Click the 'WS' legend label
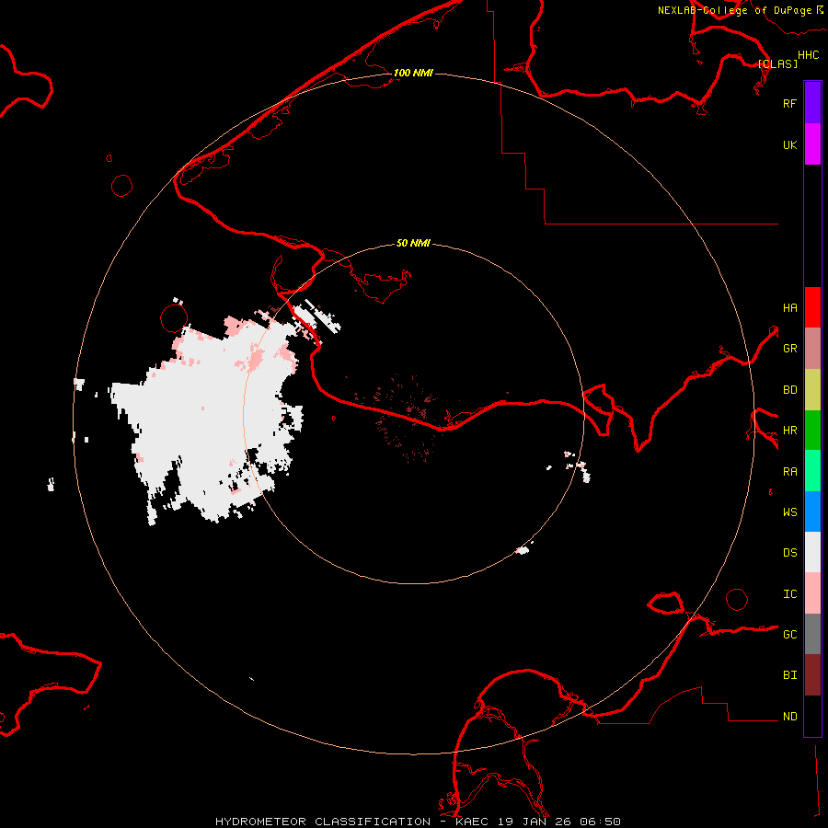The height and width of the screenshot is (828, 828). coord(789,512)
